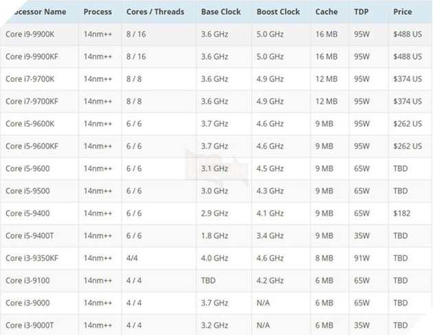Select the Core i5-9600KF name cell
Image resolution: width=433 pixels, height=335 pixels.
click(32, 146)
